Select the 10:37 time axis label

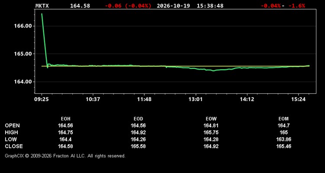(x=93, y=99)
